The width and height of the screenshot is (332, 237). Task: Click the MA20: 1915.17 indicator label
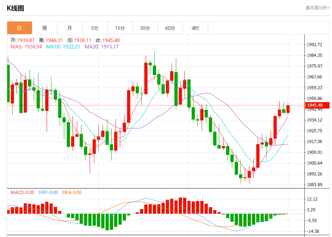click(102, 47)
